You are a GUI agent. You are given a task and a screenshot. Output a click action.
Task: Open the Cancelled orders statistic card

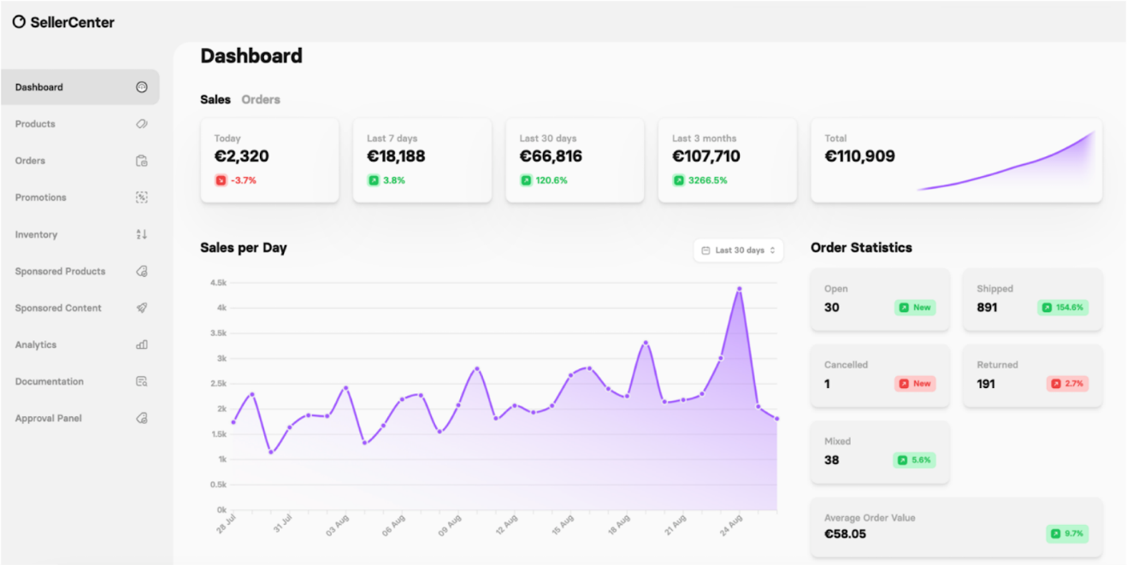pyautogui.click(x=880, y=375)
